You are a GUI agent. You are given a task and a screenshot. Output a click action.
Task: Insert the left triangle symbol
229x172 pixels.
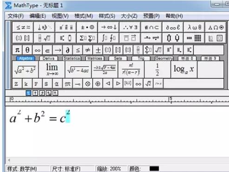(x=108, y=84)
